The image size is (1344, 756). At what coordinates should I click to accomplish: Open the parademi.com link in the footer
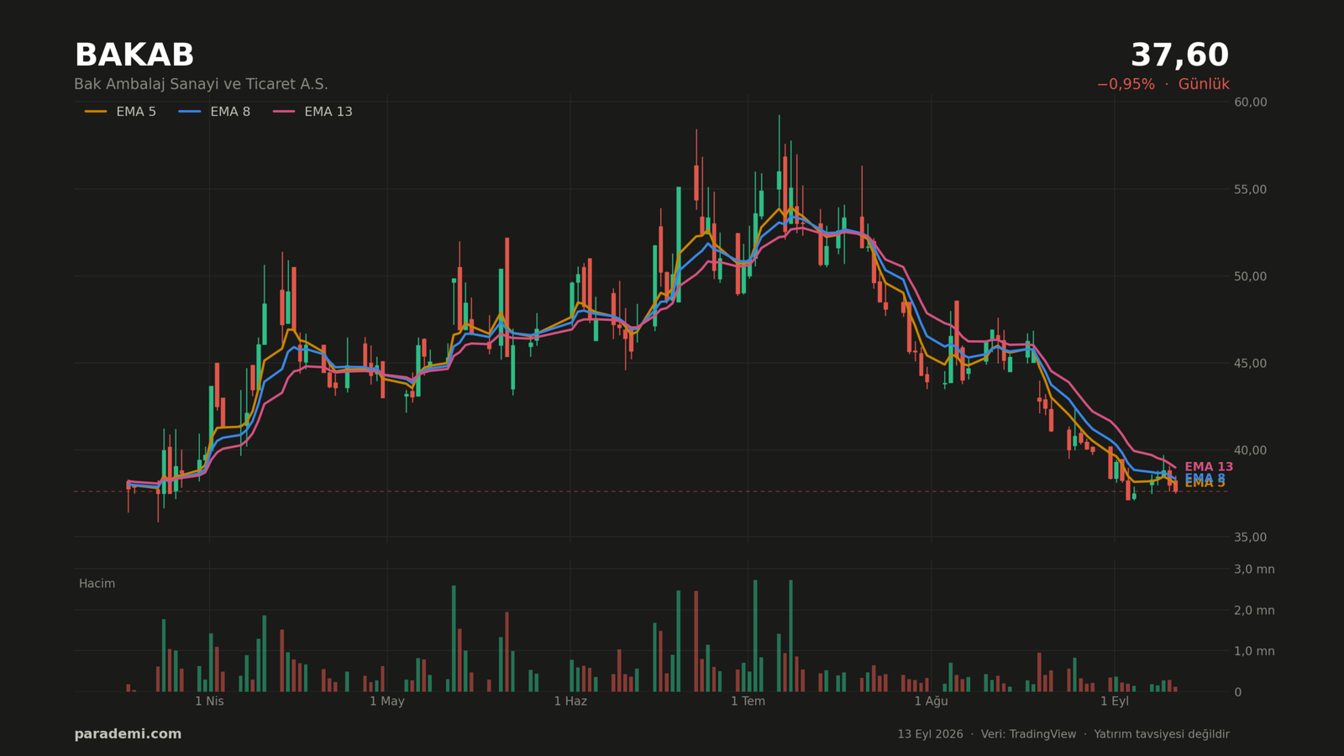point(128,734)
